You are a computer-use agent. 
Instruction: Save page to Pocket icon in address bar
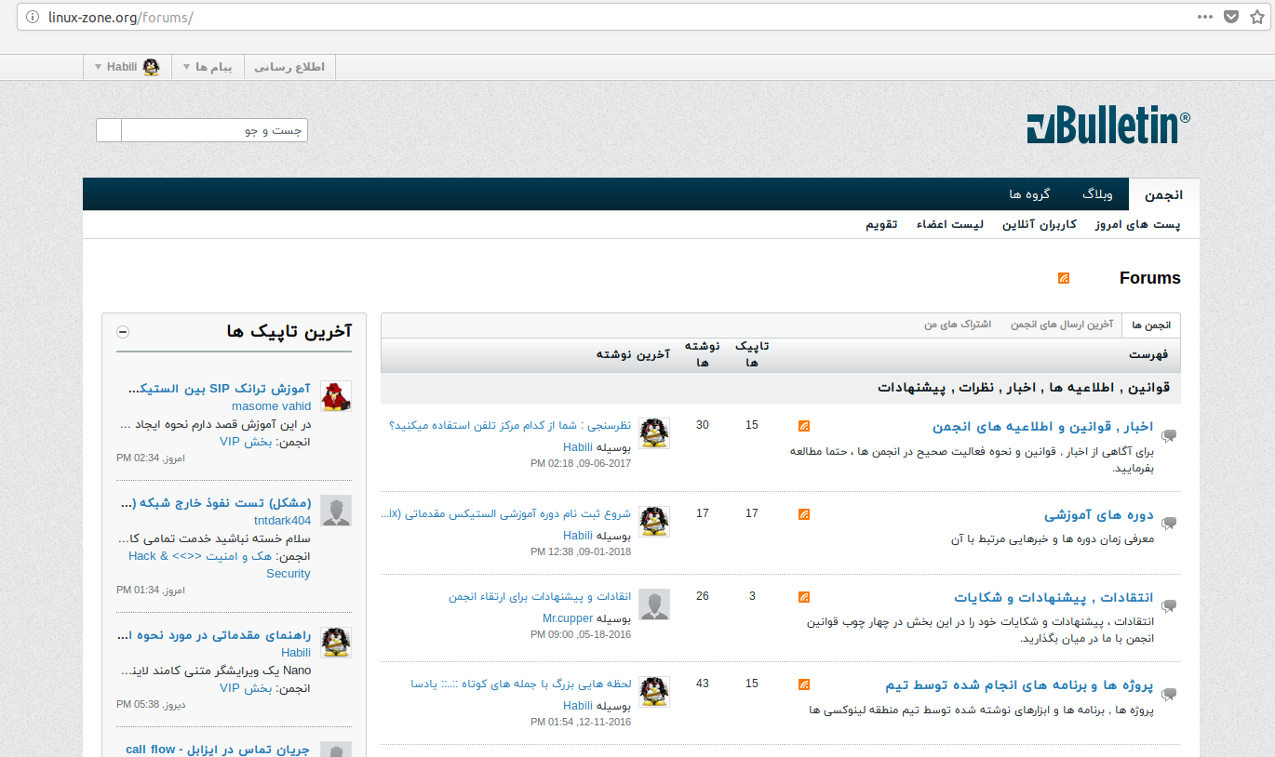[x=1230, y=17]
